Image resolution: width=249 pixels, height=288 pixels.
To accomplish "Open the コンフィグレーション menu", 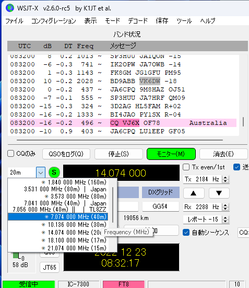I will 54,21.
